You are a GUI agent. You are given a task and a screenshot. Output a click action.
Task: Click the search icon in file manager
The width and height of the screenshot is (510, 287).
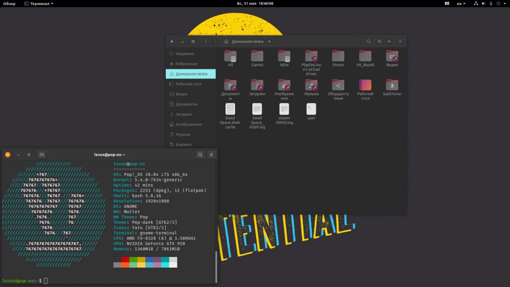point(369,41)
